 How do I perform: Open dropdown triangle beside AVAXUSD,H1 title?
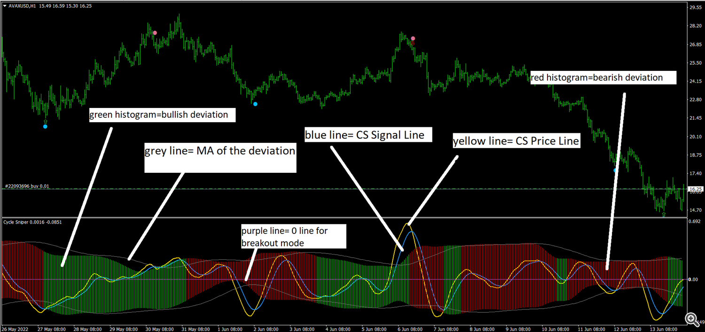(x=5, y=6)
